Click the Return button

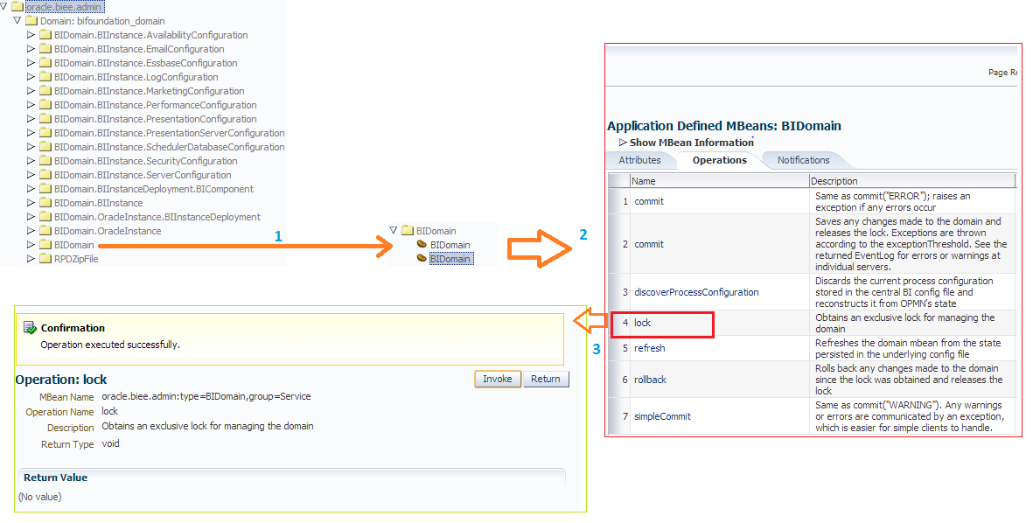546,379
